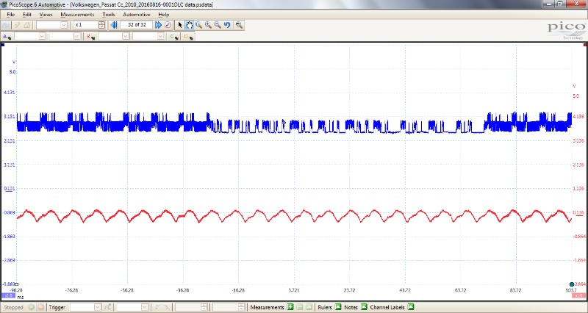Click the scope mode icon
This screenshot has width=588, height=313.
click(x=6, y=25)
